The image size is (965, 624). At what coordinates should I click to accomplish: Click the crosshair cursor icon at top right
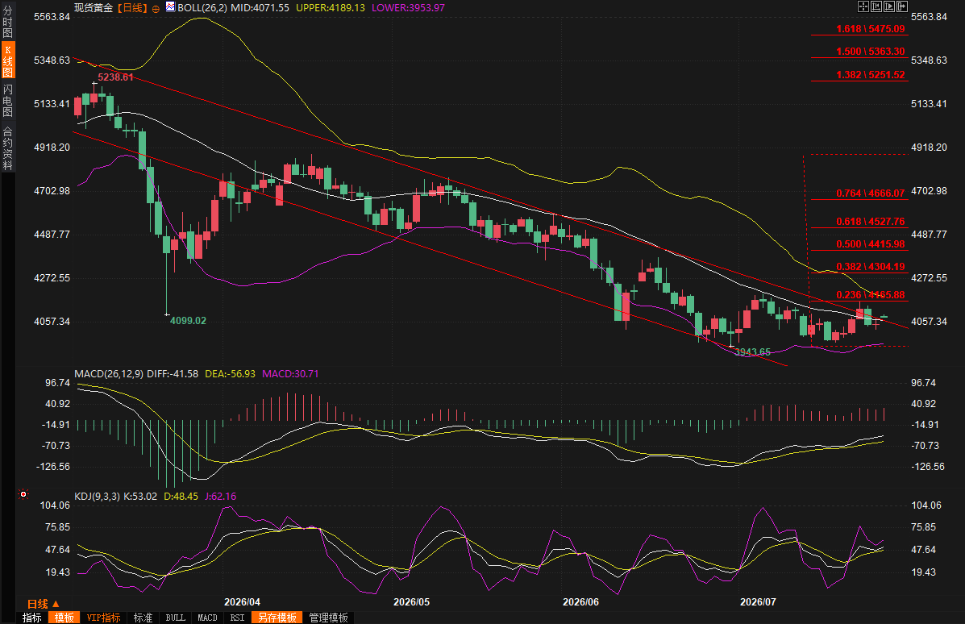863,6
